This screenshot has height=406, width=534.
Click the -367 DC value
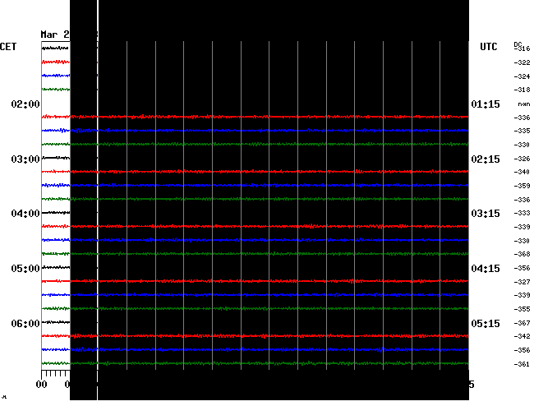click(x=522, y=323)
